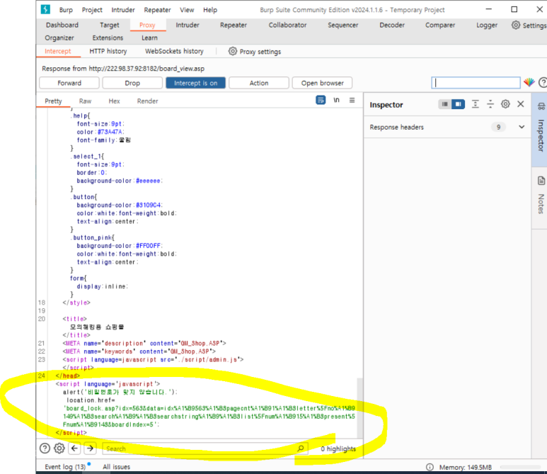Image resolution: width=547 pixels, height=474 pixels.
Task: Open the Project menu
Action: pyautogui.click(x=92, y=10)
